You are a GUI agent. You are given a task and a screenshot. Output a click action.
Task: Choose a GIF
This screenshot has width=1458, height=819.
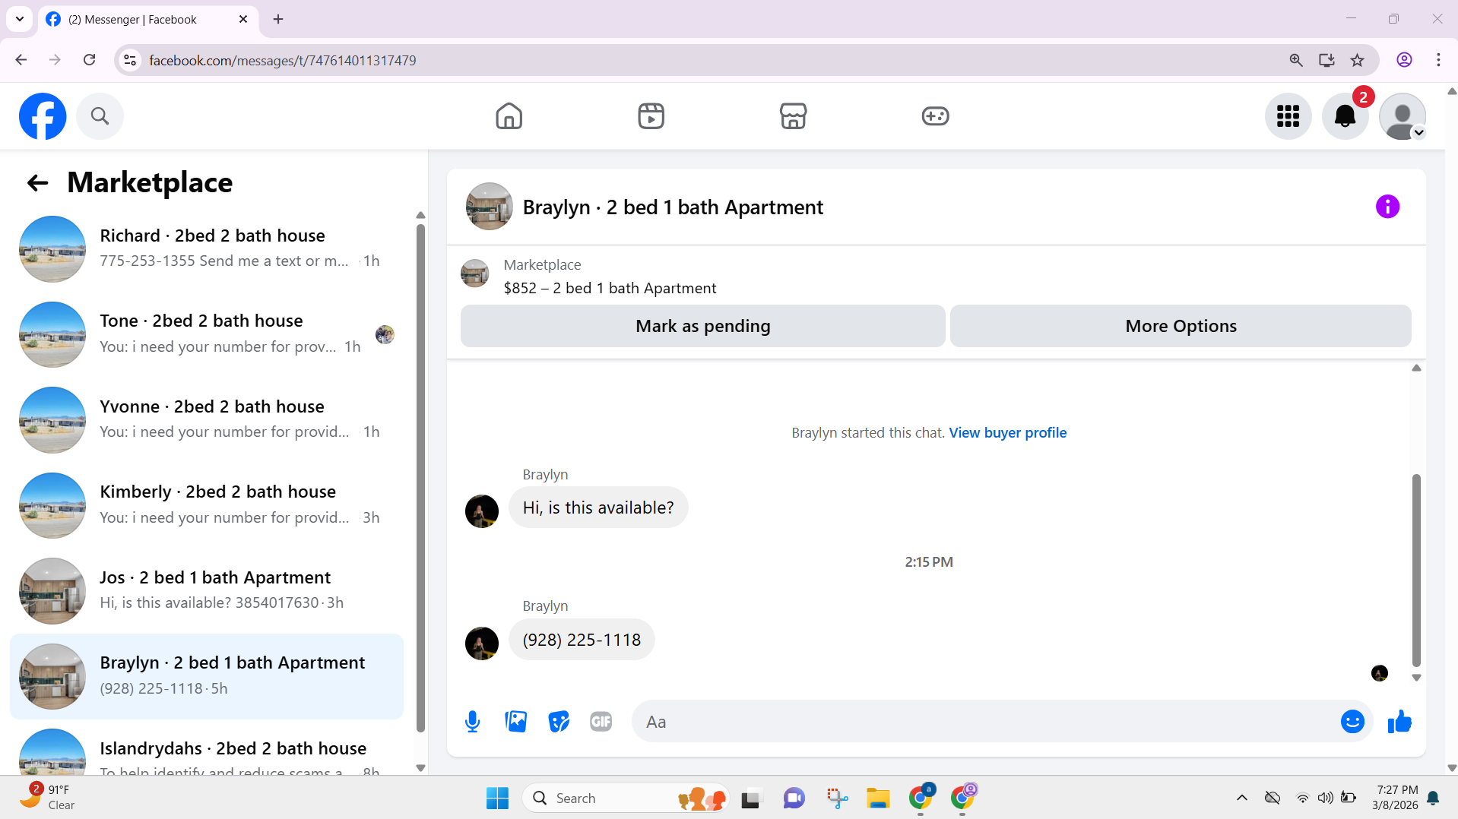coord(601,722)
